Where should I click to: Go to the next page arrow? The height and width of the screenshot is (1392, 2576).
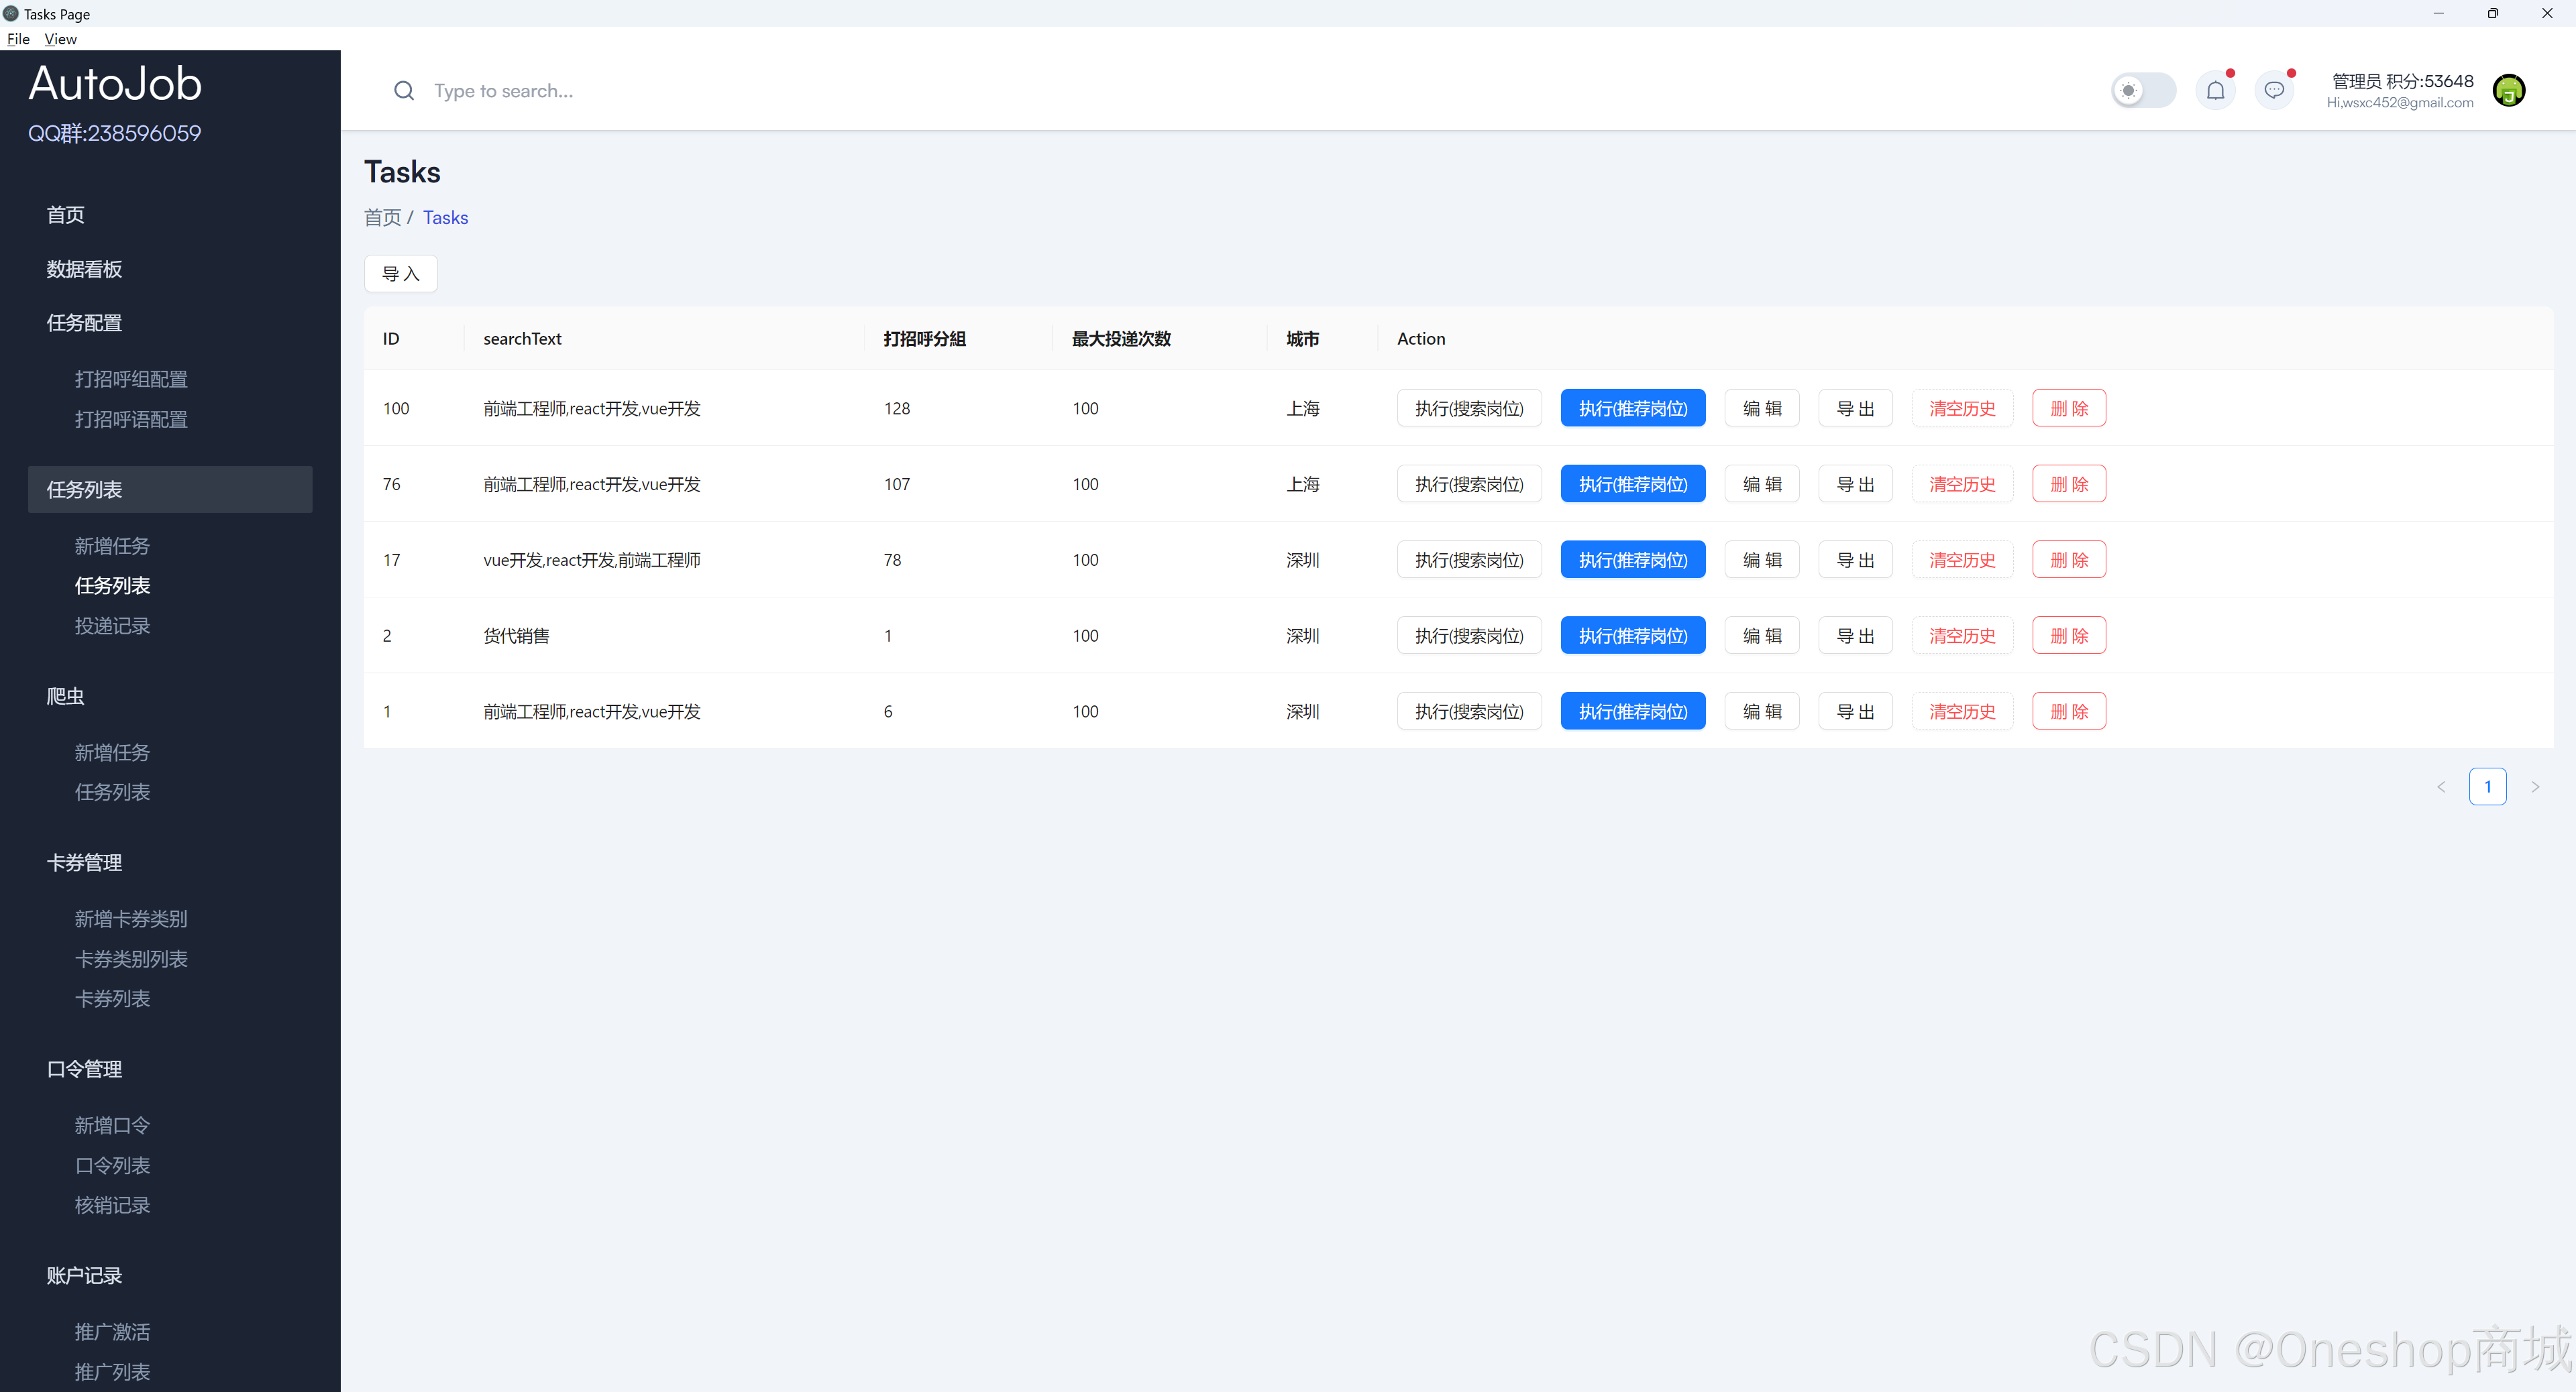[x=2535, y=787]
